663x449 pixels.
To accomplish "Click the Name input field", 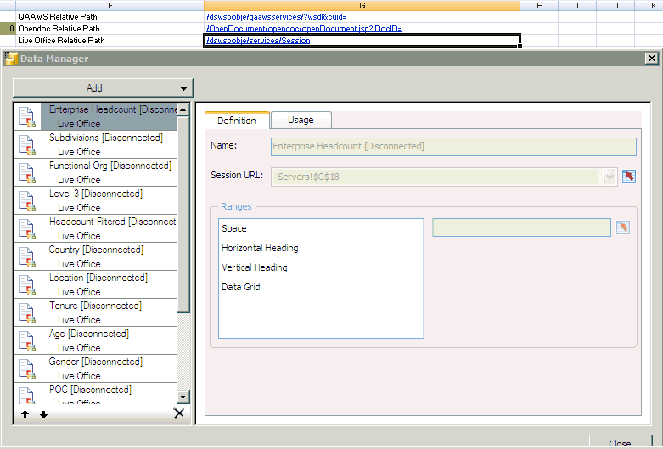I will click(x=453, y=146).
